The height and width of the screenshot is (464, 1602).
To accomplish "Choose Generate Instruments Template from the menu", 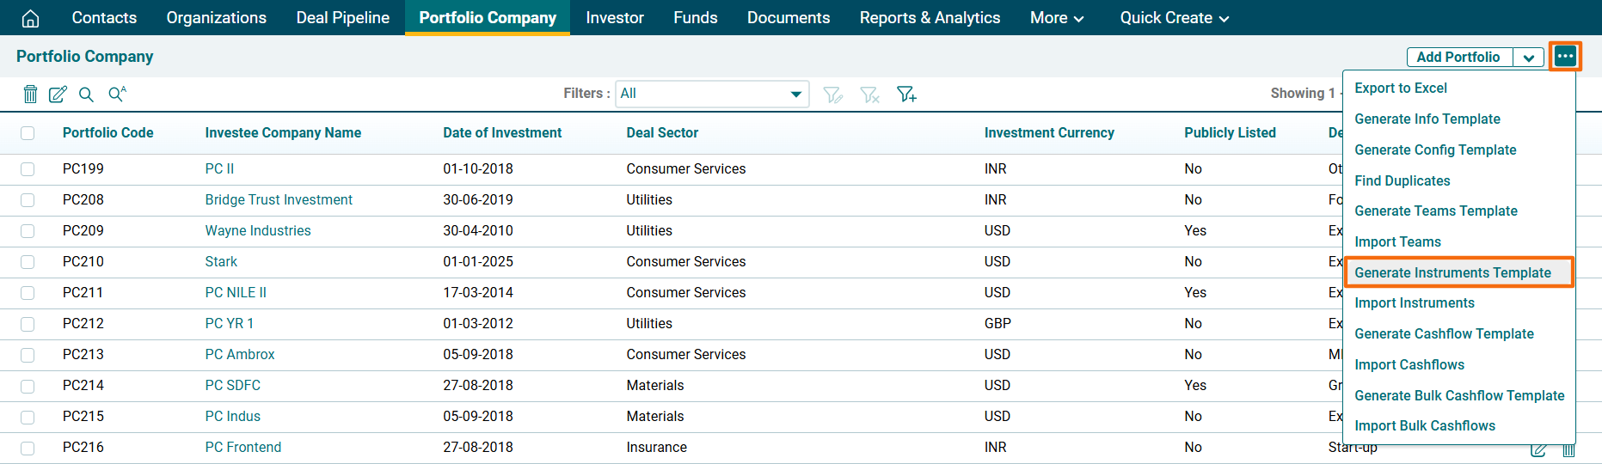I will tap(1452, 272).
